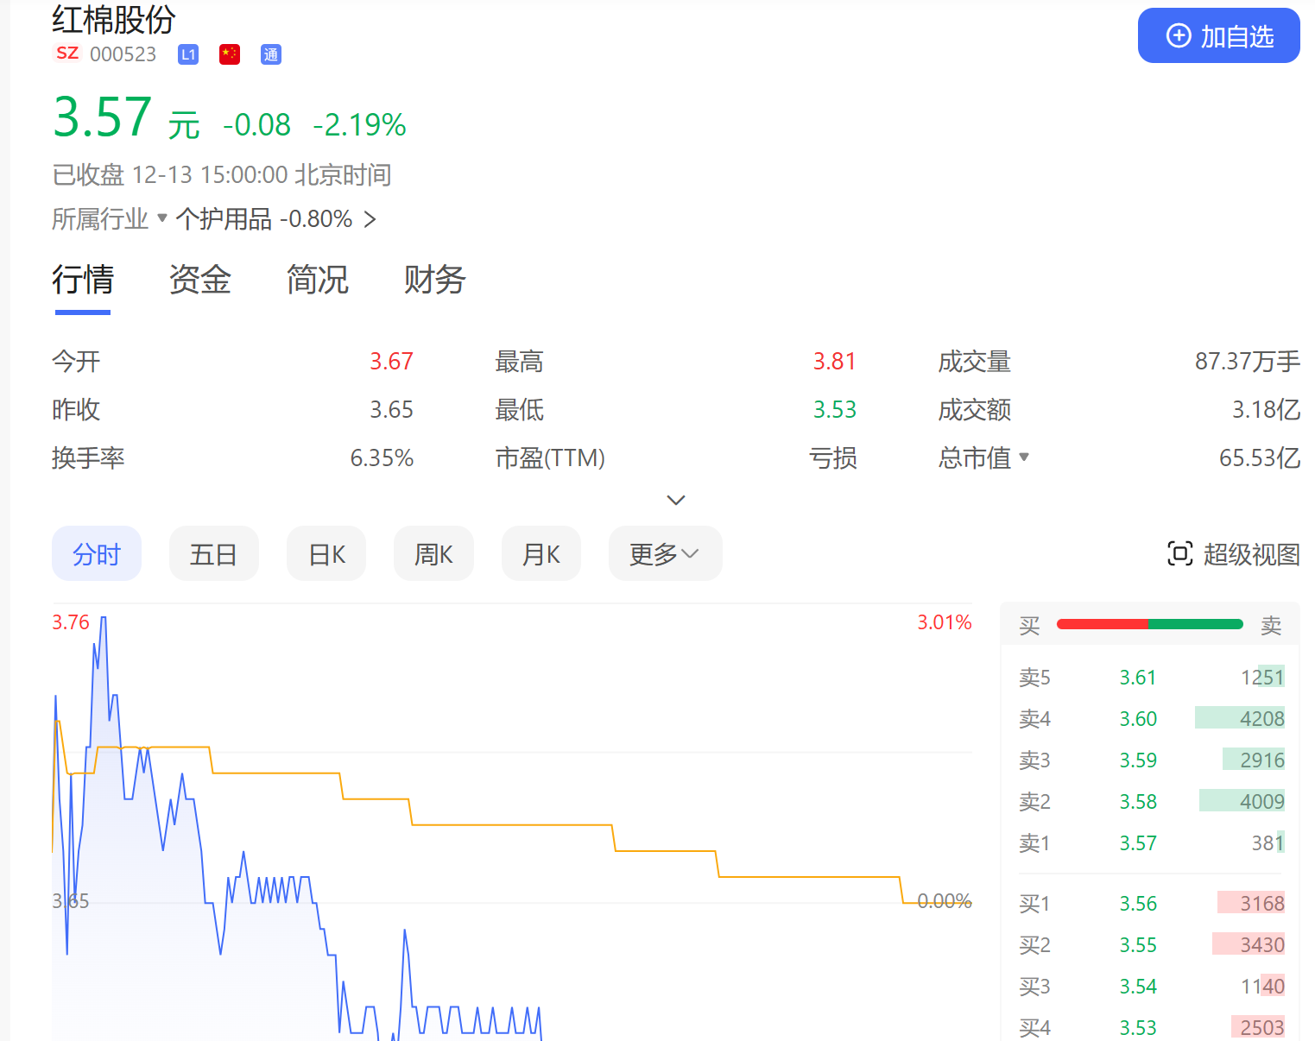1315x1041 pixels.
Task: Click the 成交量 value 87.37万手
Action: (x=1248, y=361)
